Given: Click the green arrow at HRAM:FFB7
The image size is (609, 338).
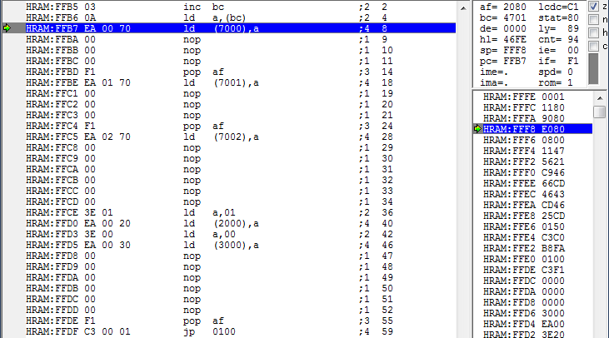Looking at the screenshot, I should [x=7, y=27].
